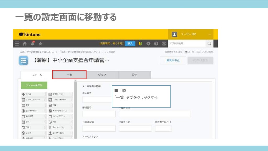Screen dimensions: 268x151
Task: Open 中小企業支援金申請システム breadcrumb link
Action: point(37,52)
